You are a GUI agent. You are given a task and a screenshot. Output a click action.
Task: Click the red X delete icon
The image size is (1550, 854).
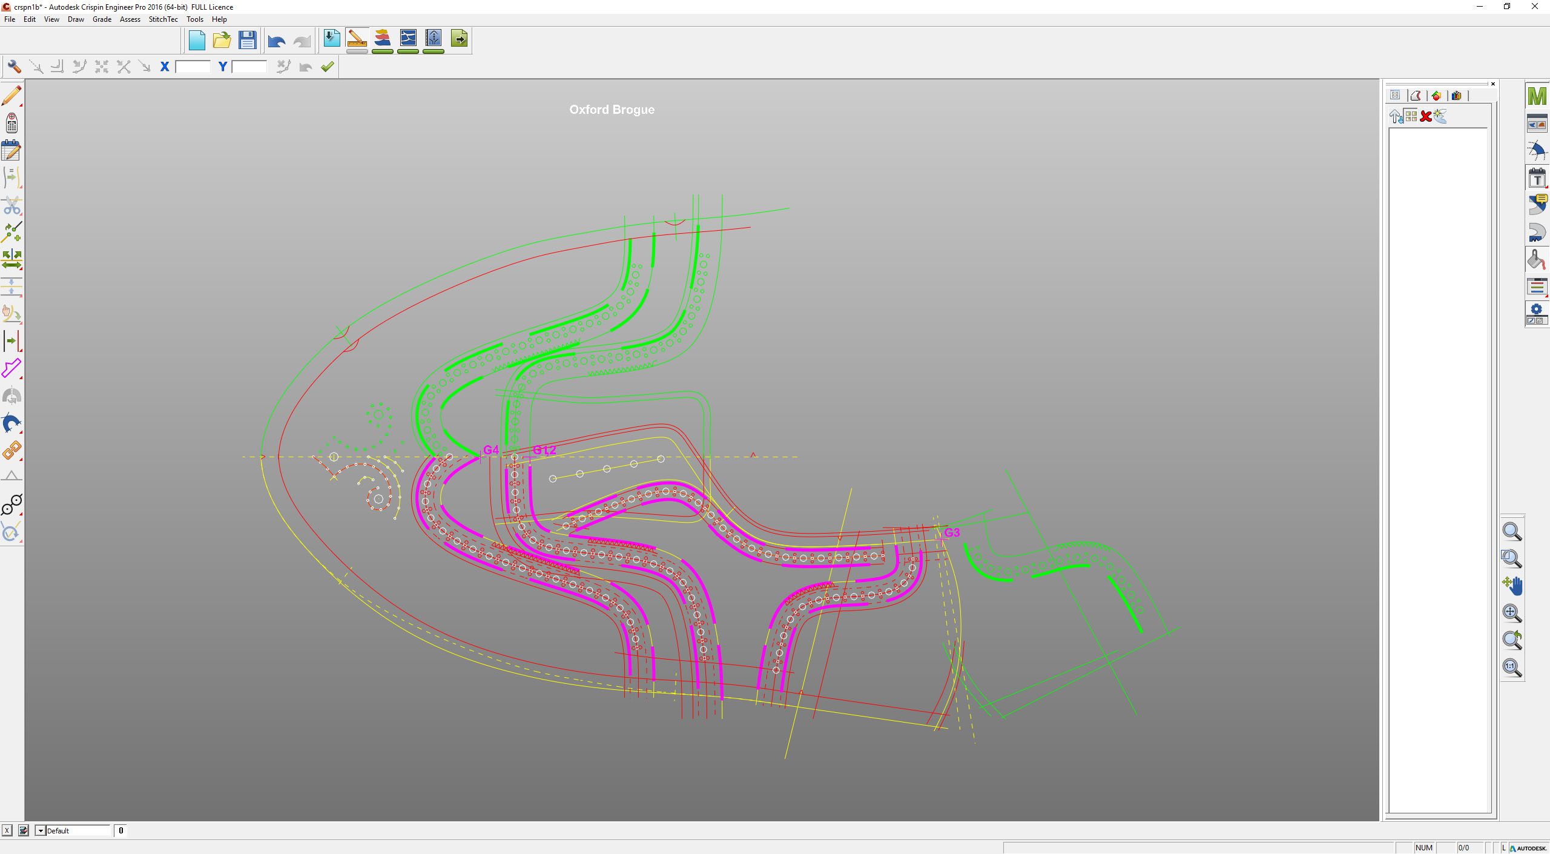[1425, 116]
